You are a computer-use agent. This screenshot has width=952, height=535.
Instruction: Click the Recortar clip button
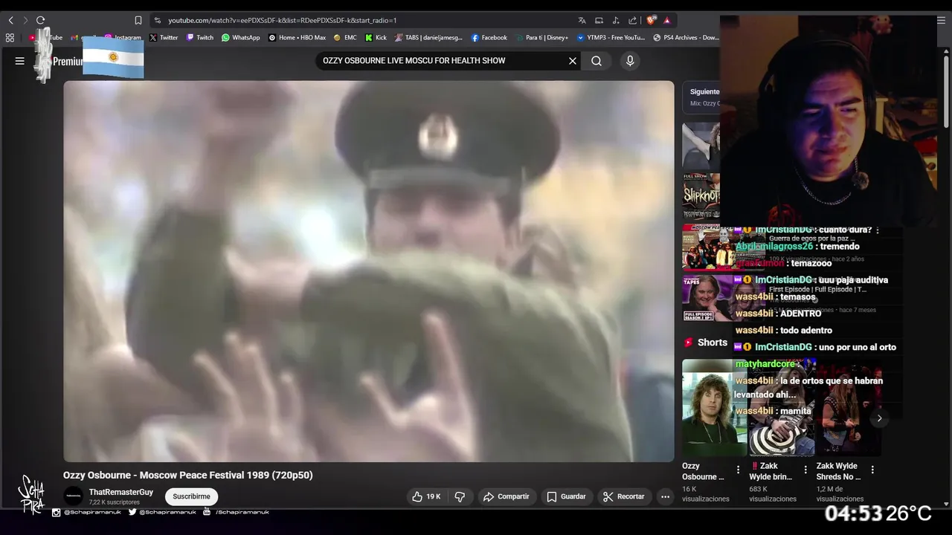(x=623, y=496)
